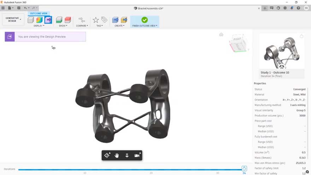311x175 pixels.
Task: Click the 'Max von Mises stress' label
Action: coord(270,163)
